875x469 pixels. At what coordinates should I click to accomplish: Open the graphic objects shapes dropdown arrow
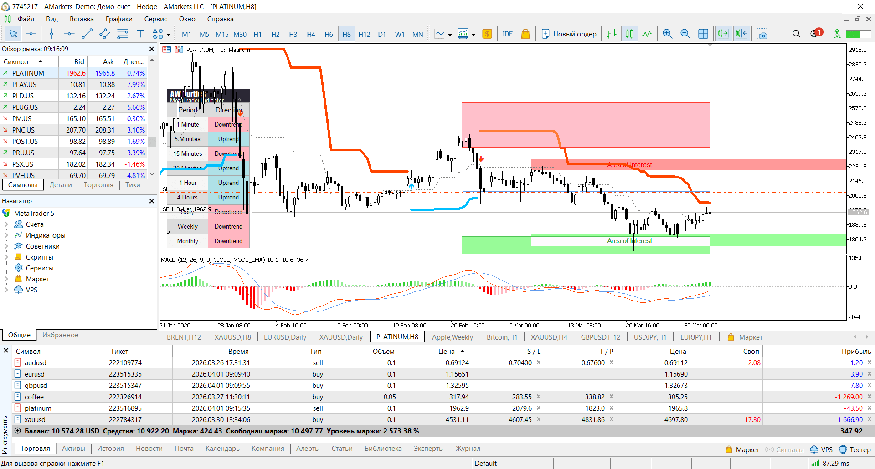(168, 35)
